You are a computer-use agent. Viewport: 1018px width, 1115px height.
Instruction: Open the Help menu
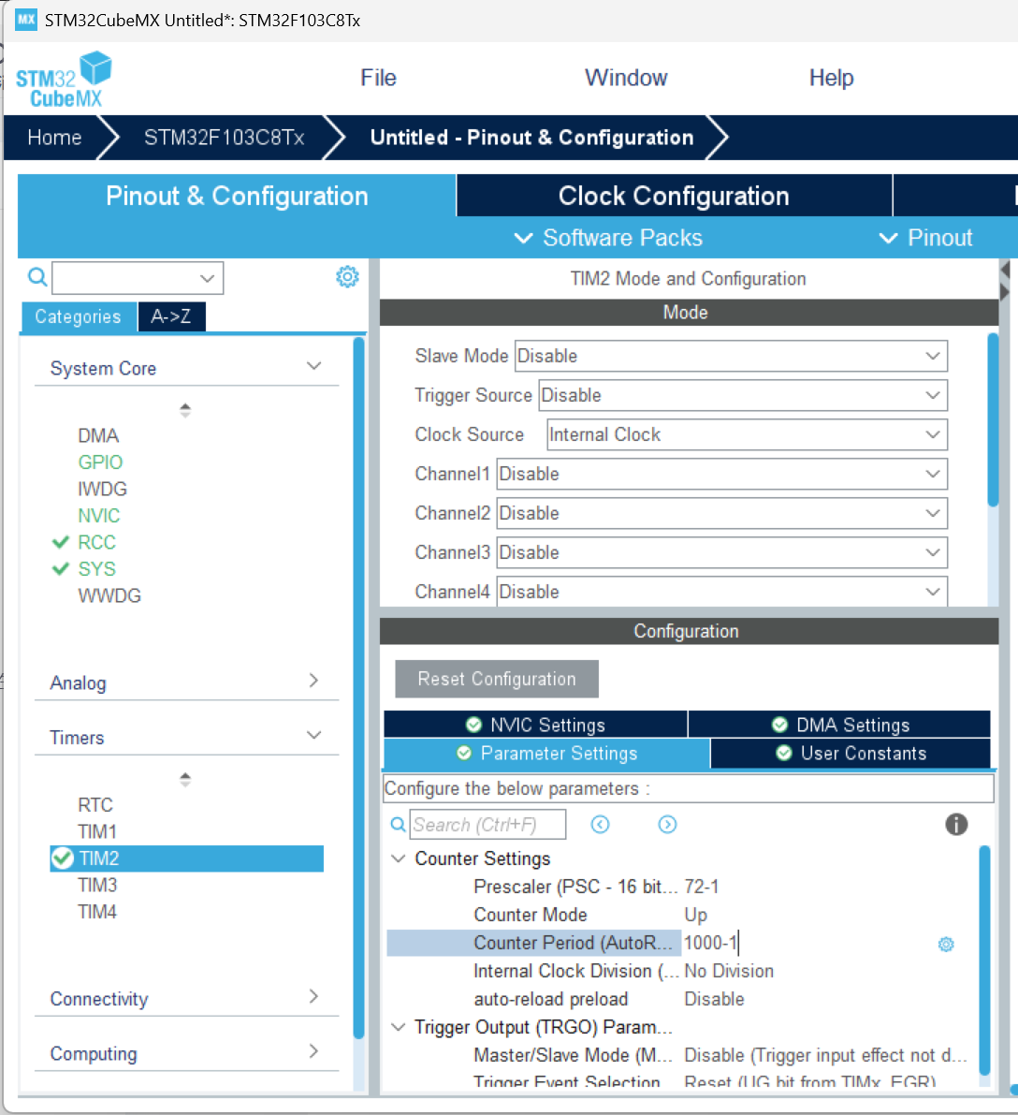[x=831, y=78]
